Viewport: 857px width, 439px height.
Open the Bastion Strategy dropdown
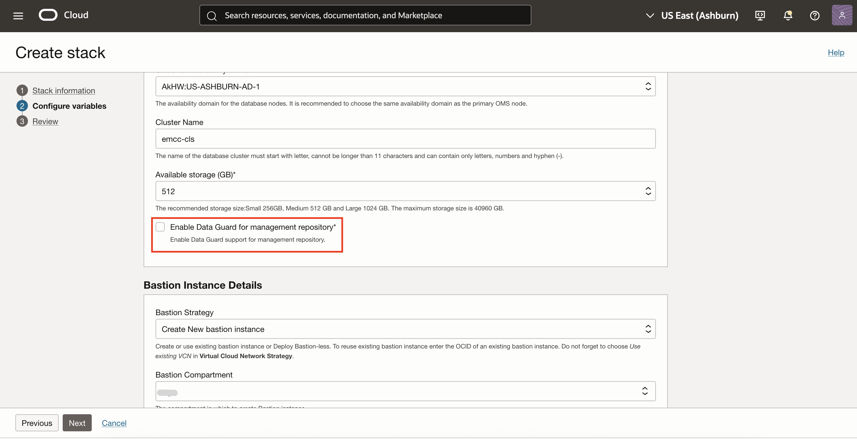405,329
